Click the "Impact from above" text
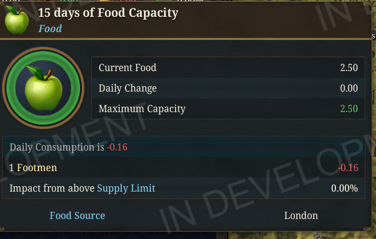376x239 pixels. click(52, 188)
